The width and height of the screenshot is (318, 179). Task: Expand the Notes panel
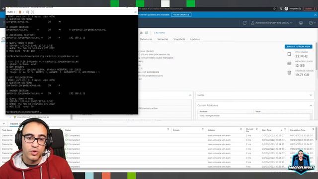(311, 95)
